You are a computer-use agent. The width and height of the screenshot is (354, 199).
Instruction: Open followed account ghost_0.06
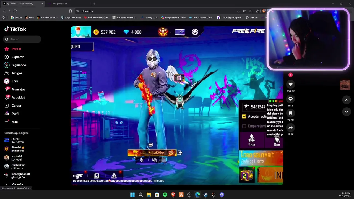click(x=17, y=176)
